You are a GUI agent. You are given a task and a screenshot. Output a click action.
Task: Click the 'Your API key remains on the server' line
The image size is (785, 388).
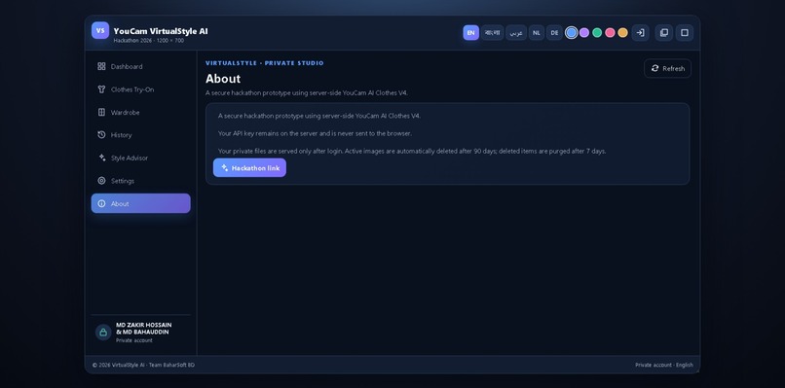tap(315, 133)
